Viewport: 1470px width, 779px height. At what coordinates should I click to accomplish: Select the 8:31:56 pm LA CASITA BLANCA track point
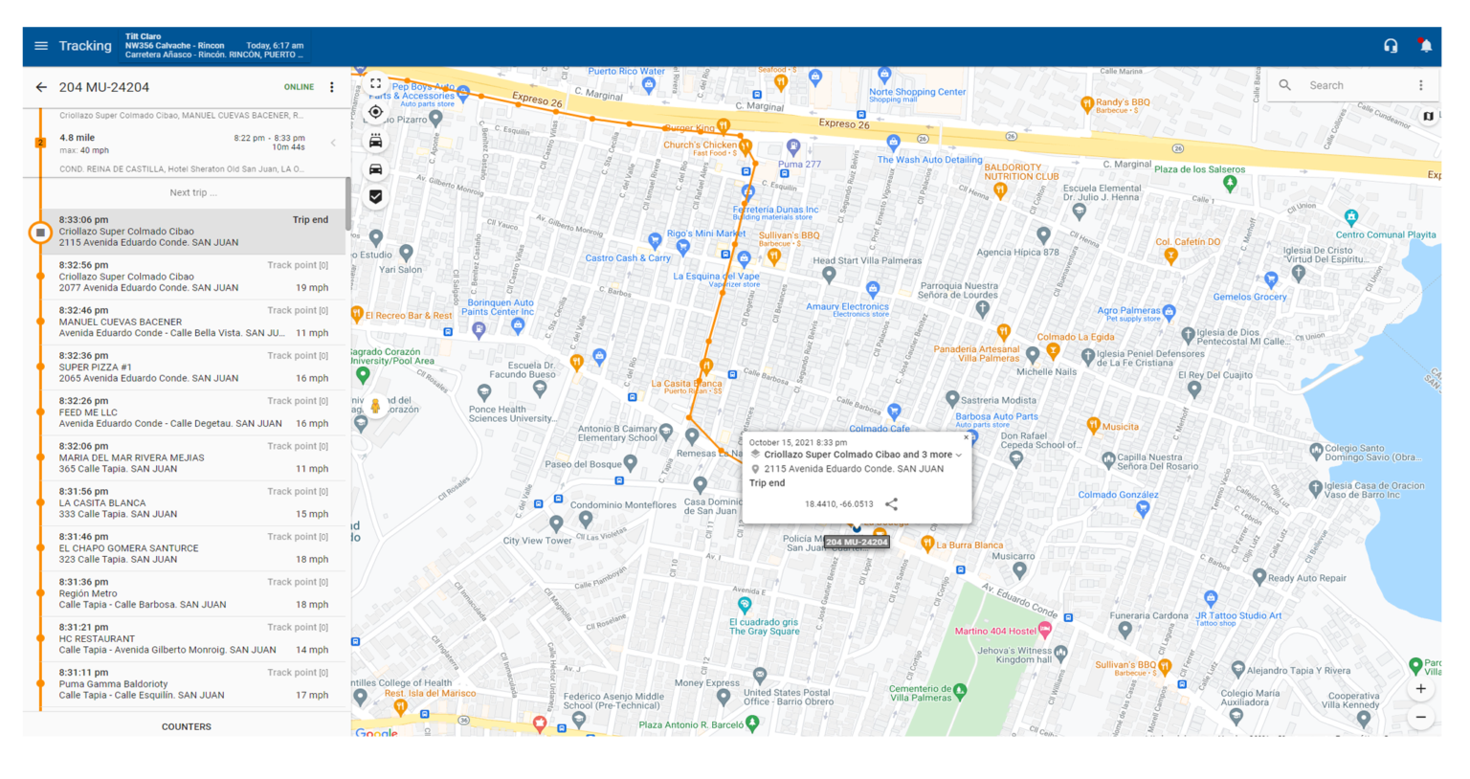[191, 503]
